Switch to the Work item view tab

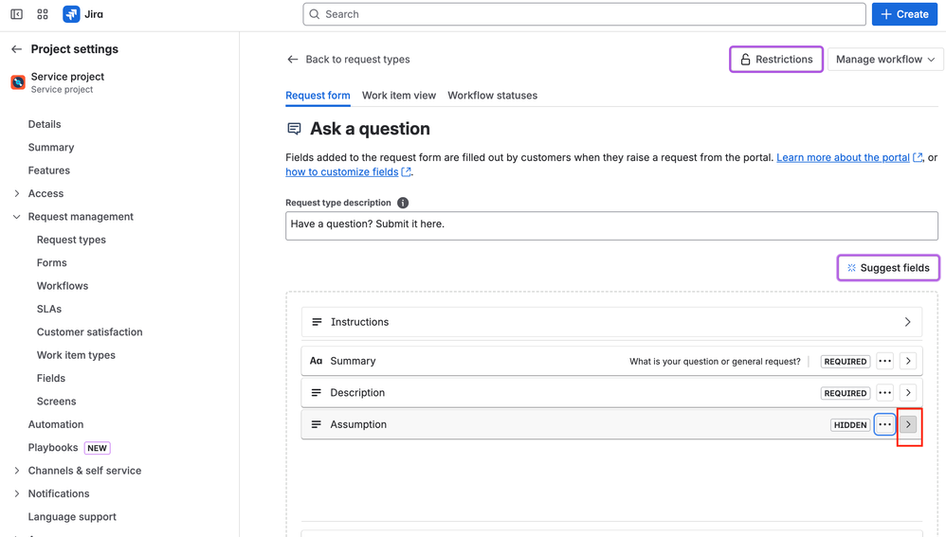click(x=399, y=96)
